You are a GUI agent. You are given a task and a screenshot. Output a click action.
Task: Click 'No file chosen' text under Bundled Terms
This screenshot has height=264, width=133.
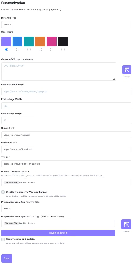(x=27, y=182)
